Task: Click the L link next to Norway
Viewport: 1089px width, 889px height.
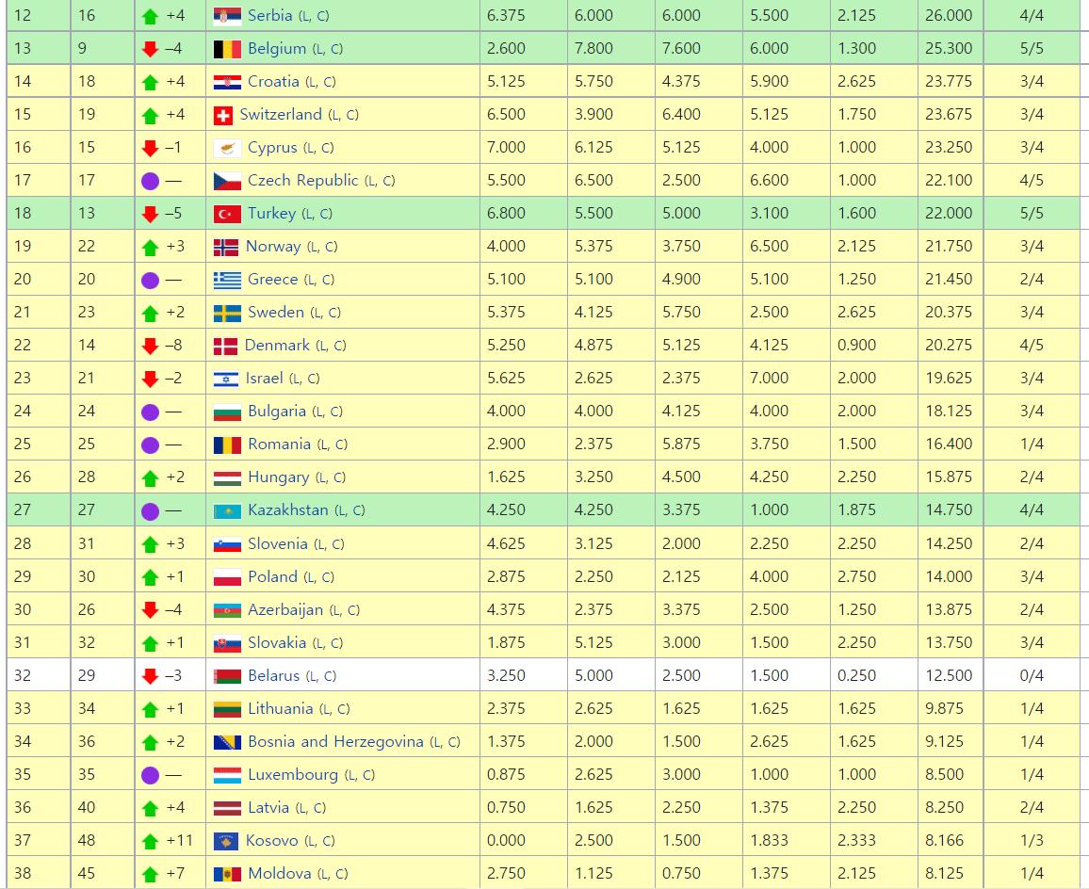Action: tap(315, 248)
